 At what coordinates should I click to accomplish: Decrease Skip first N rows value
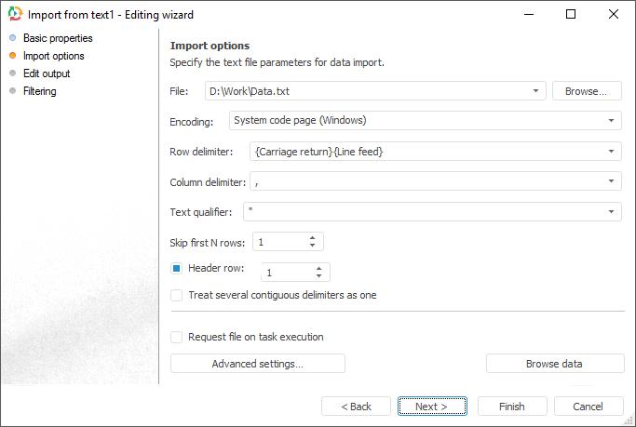pyautogui.click(x=313, y=246)
